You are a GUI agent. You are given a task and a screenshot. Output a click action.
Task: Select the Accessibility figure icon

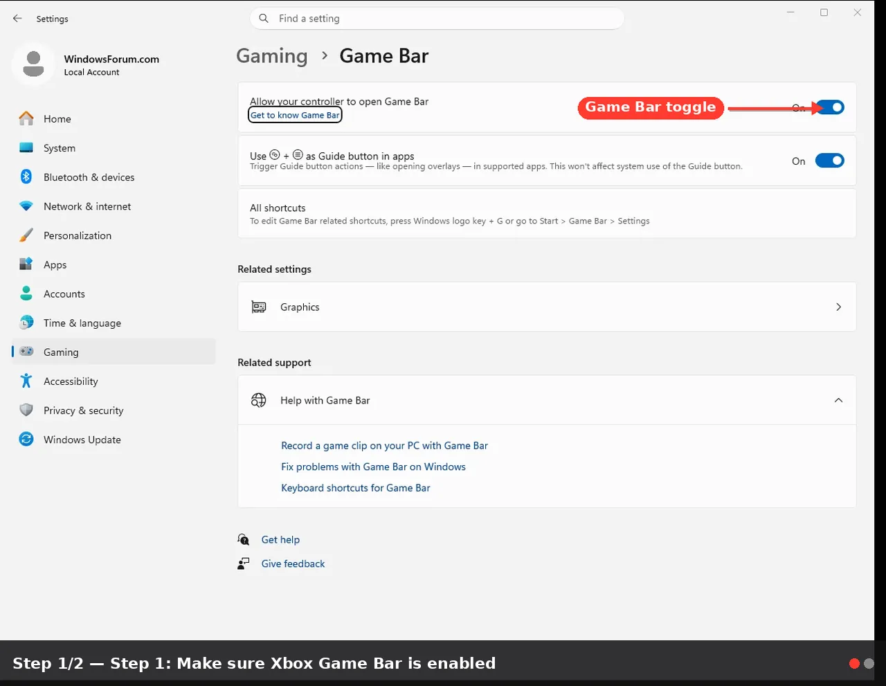(x=26, y=381)
